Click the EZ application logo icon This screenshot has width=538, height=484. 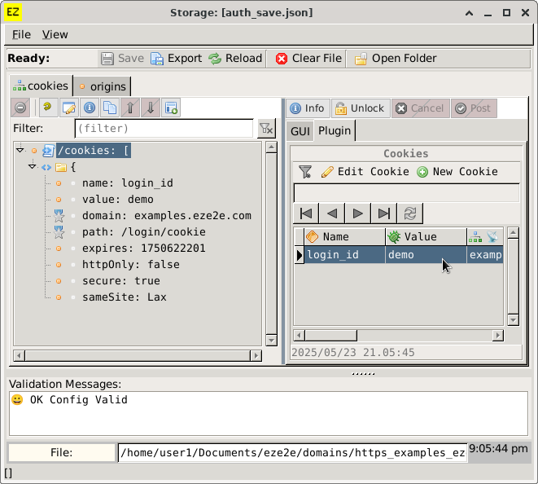coord(13,12)
